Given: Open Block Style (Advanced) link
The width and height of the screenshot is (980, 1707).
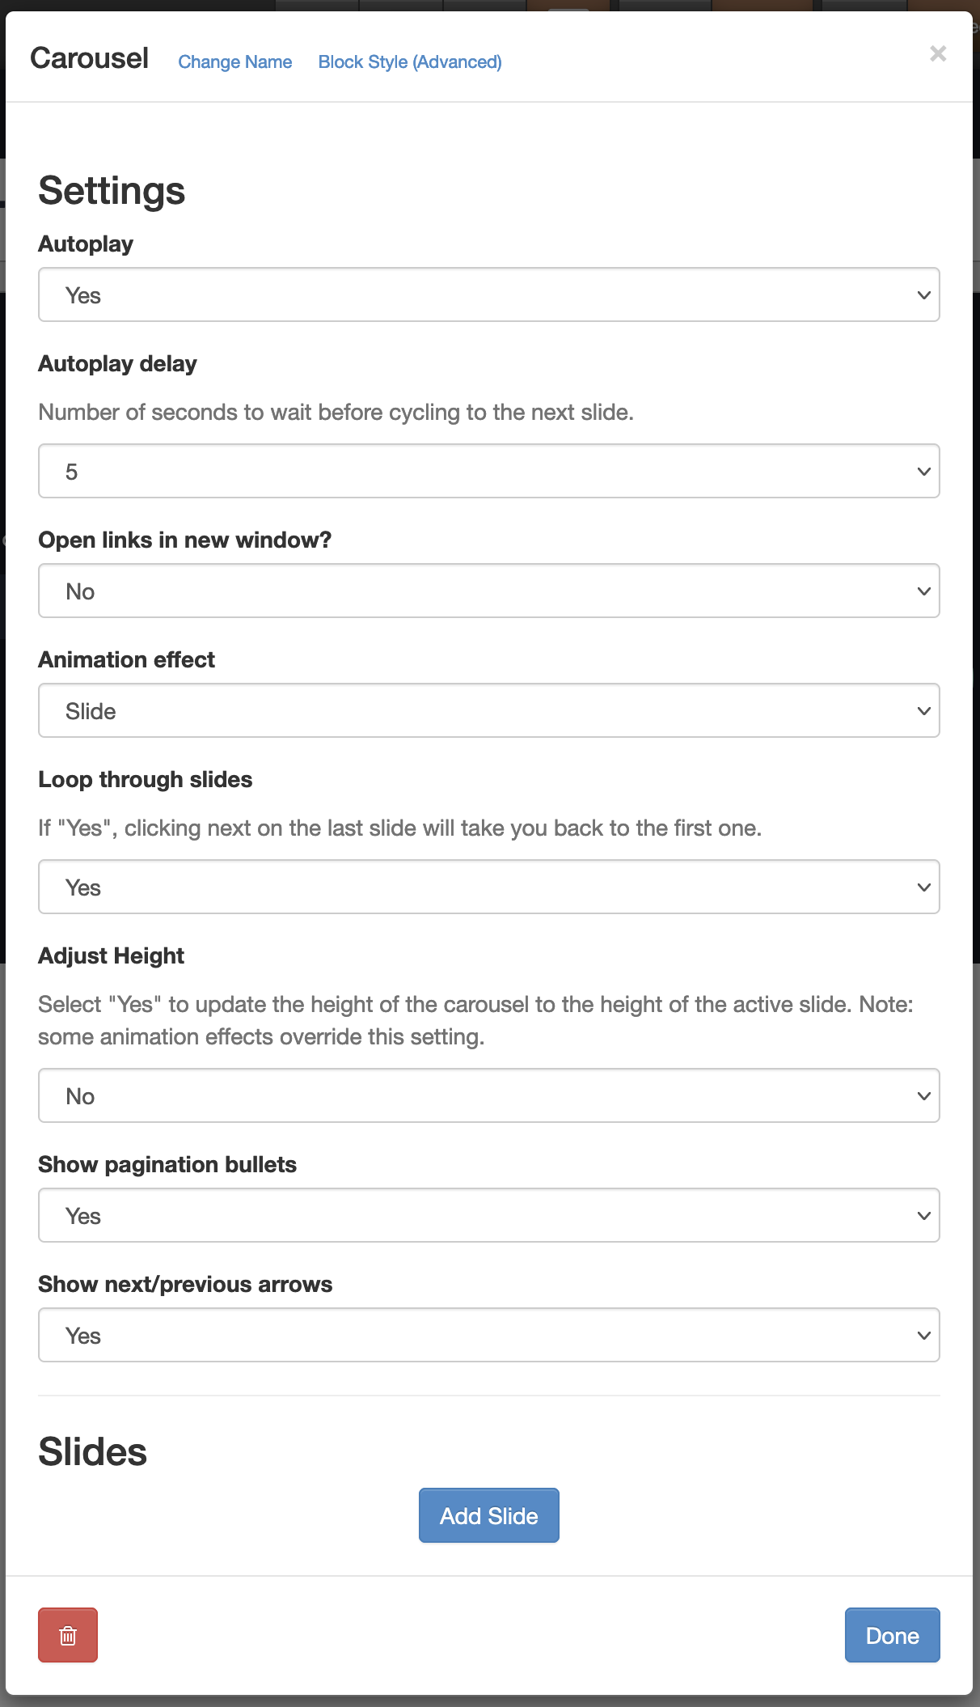Looking at the screenshot, I should pos(410,62).
